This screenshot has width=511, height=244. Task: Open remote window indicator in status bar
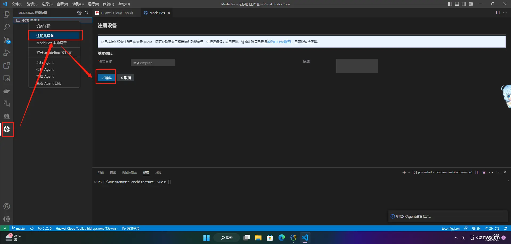(5, 228)
